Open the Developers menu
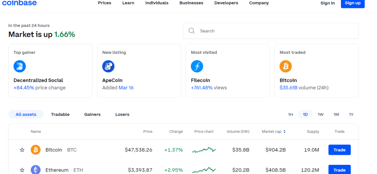The width and height of the screenshot is (377, 174). [x=226, y=3]
